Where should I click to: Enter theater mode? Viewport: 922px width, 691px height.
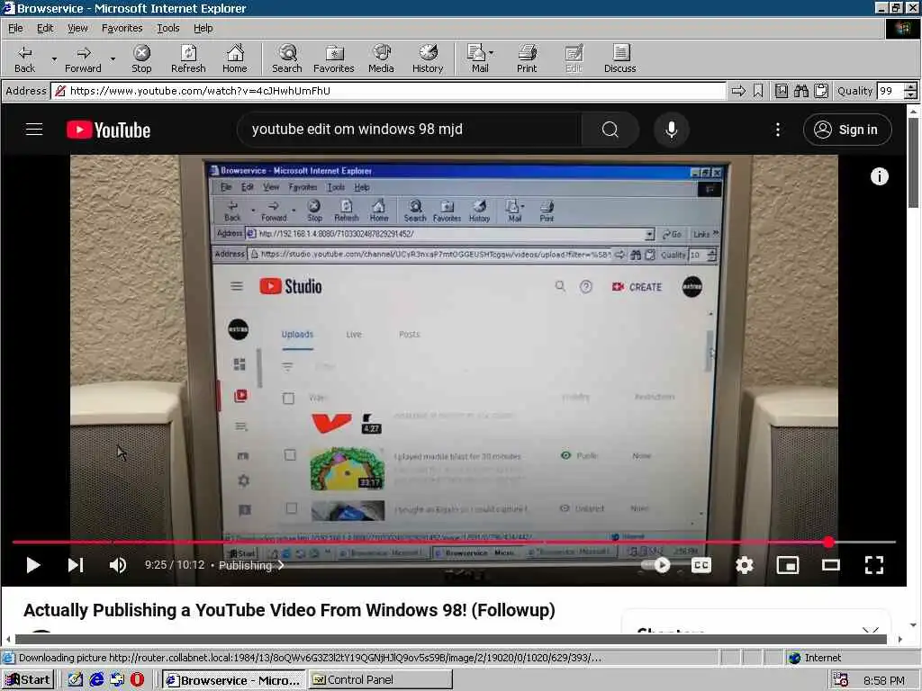pos(831,565)
